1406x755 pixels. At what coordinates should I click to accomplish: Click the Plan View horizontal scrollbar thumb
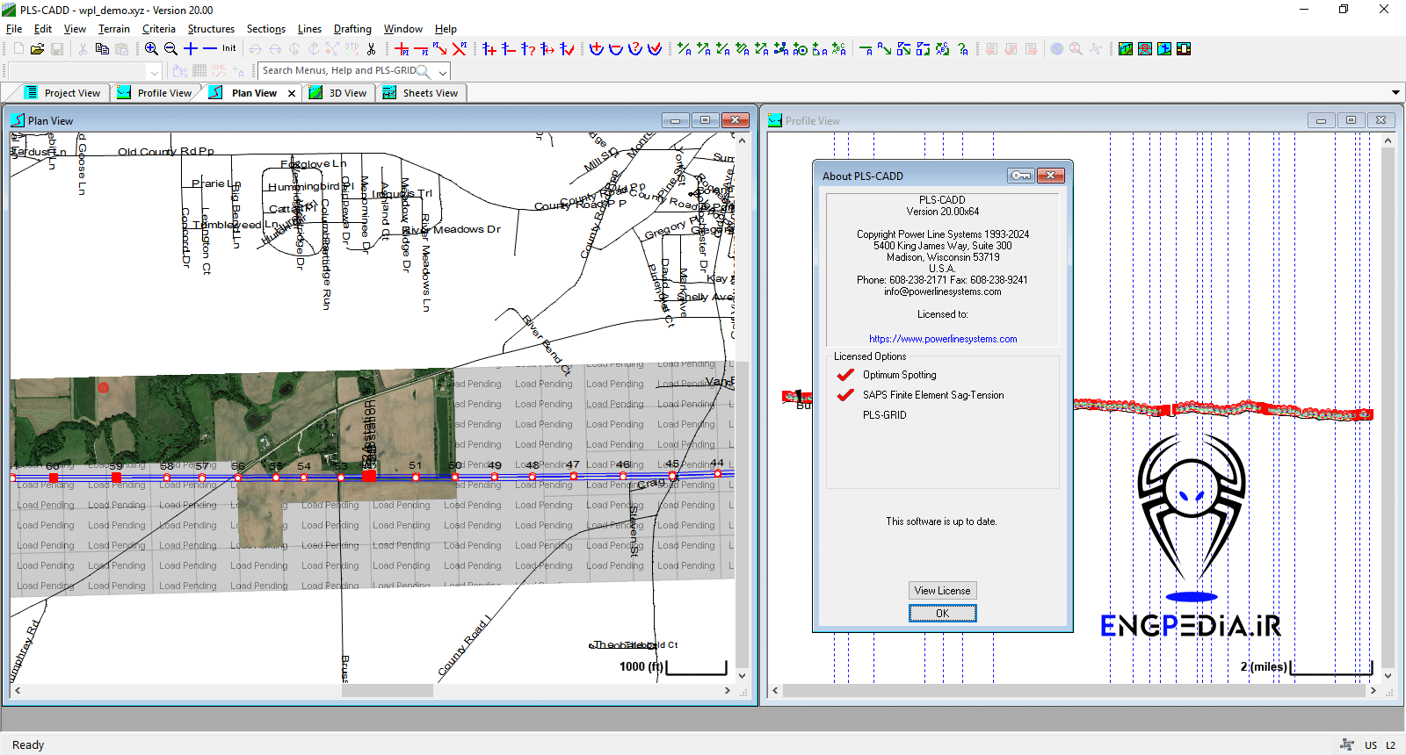pyautogui.click(x=387, y=691)
